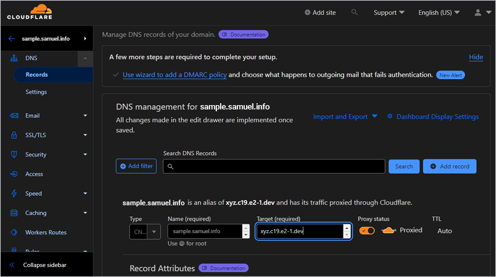Screen dimensions: 496x277
Task: Click the Add record button
Action: coord(449,166)
